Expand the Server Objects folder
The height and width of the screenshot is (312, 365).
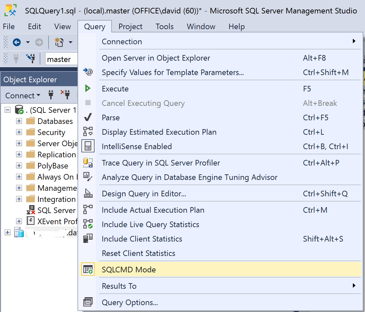coord(19,143)
